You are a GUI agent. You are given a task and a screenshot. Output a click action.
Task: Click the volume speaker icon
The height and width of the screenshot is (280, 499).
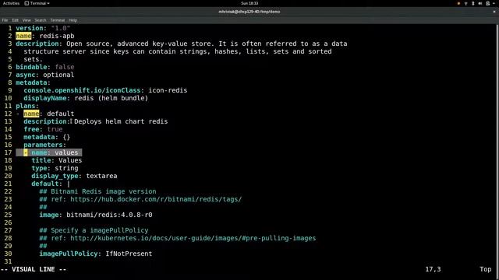480,3
